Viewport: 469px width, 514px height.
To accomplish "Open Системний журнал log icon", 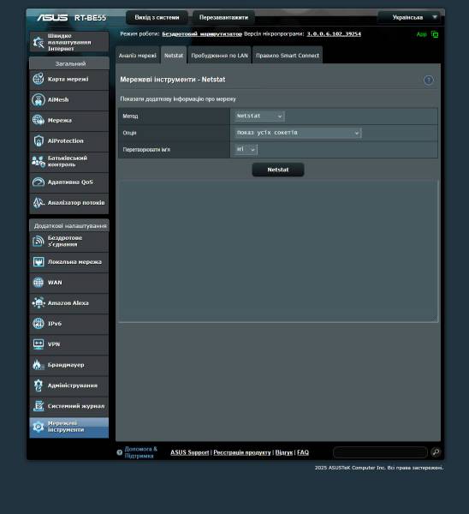I will tap(39, 406).
